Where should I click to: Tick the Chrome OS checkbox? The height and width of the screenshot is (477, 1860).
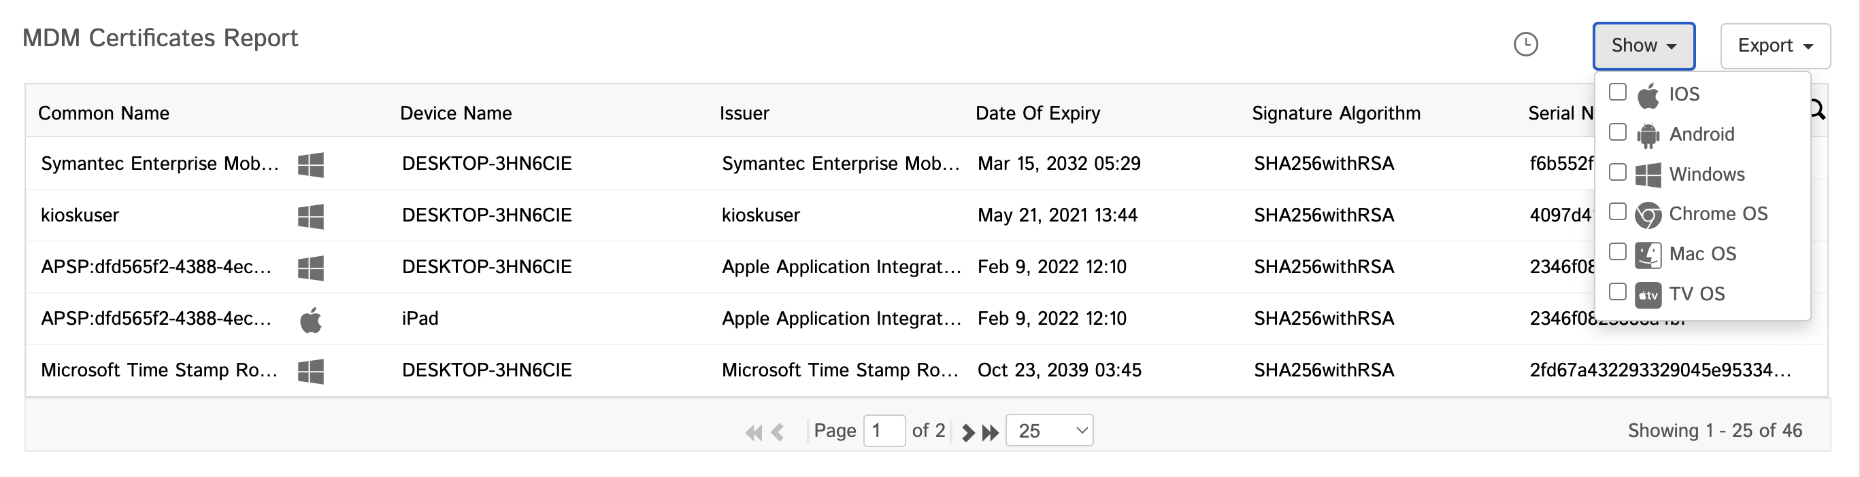pyautogui.click(x=1618, y=212)
